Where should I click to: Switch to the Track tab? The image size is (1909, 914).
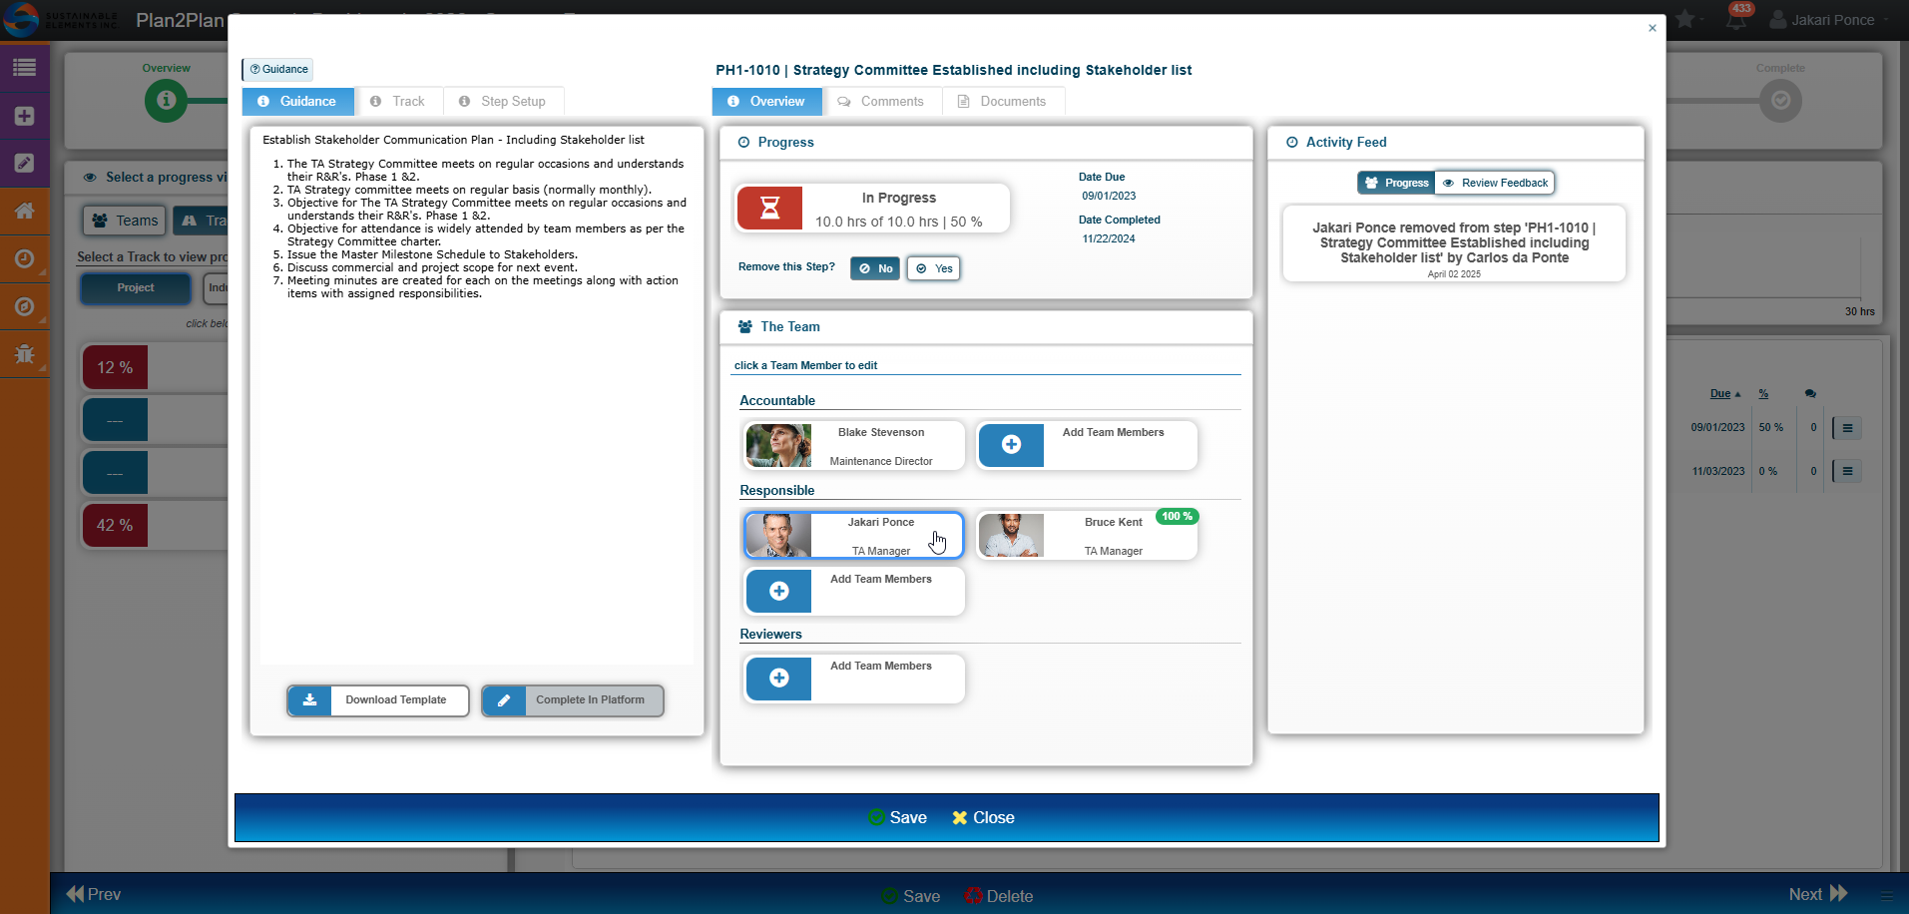[x=397, y=101]
